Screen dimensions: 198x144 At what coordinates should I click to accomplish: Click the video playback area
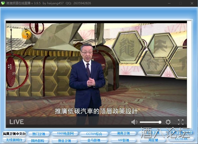pos(96,70)
